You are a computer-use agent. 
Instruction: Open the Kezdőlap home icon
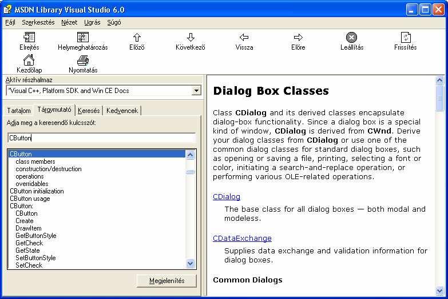[29, 60]
